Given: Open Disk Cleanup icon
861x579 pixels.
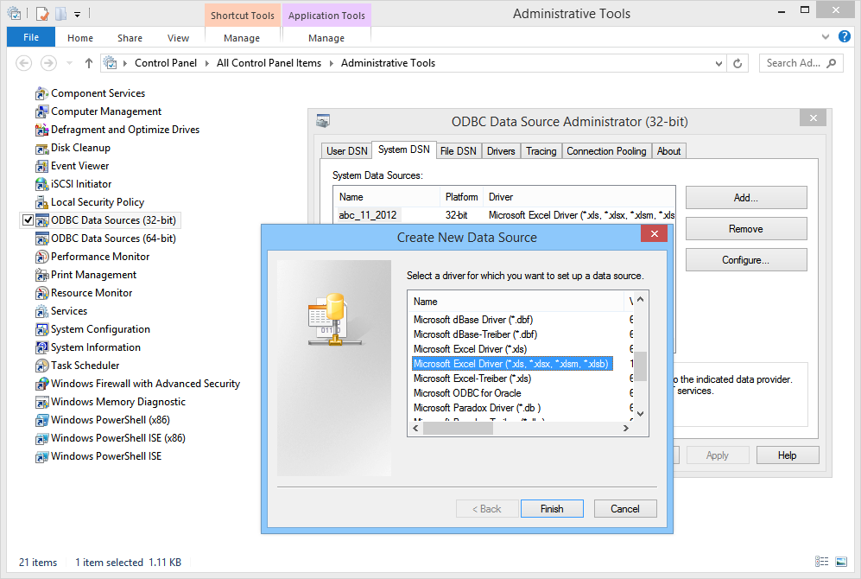Looking at the screenshot, I should pos(41,149).
